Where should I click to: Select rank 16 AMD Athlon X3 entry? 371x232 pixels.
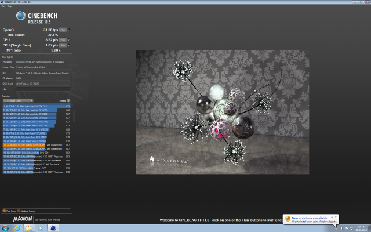coord(37,164)
